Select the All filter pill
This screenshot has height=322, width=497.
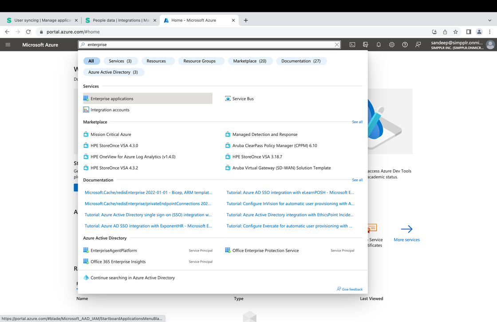pyautogui.click(x=91, y=61)
